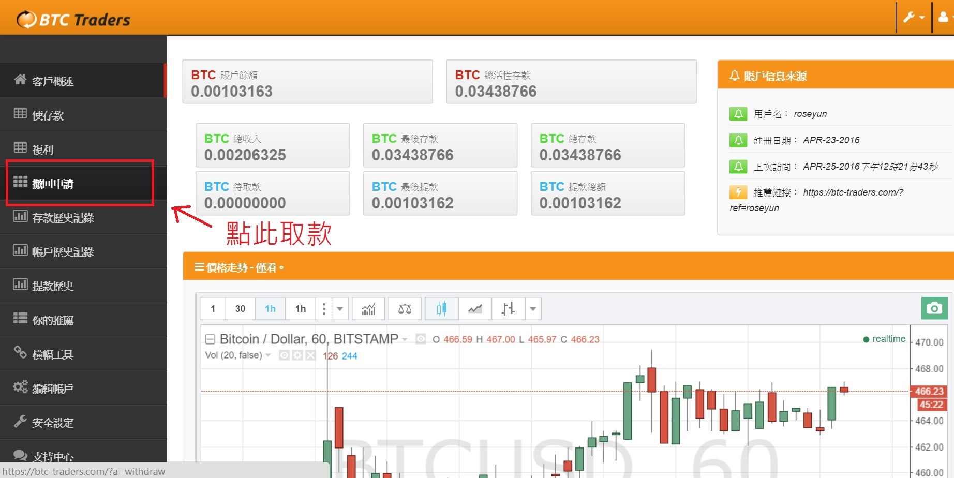
Task: Click bell icon beside 上次訪問
Action: [738, 167]
